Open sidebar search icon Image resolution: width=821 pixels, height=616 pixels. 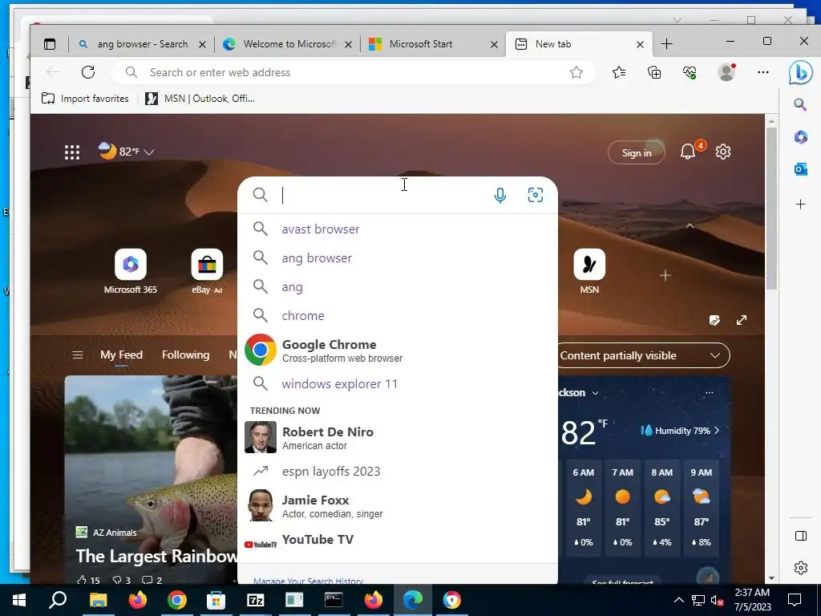[800, 104]
